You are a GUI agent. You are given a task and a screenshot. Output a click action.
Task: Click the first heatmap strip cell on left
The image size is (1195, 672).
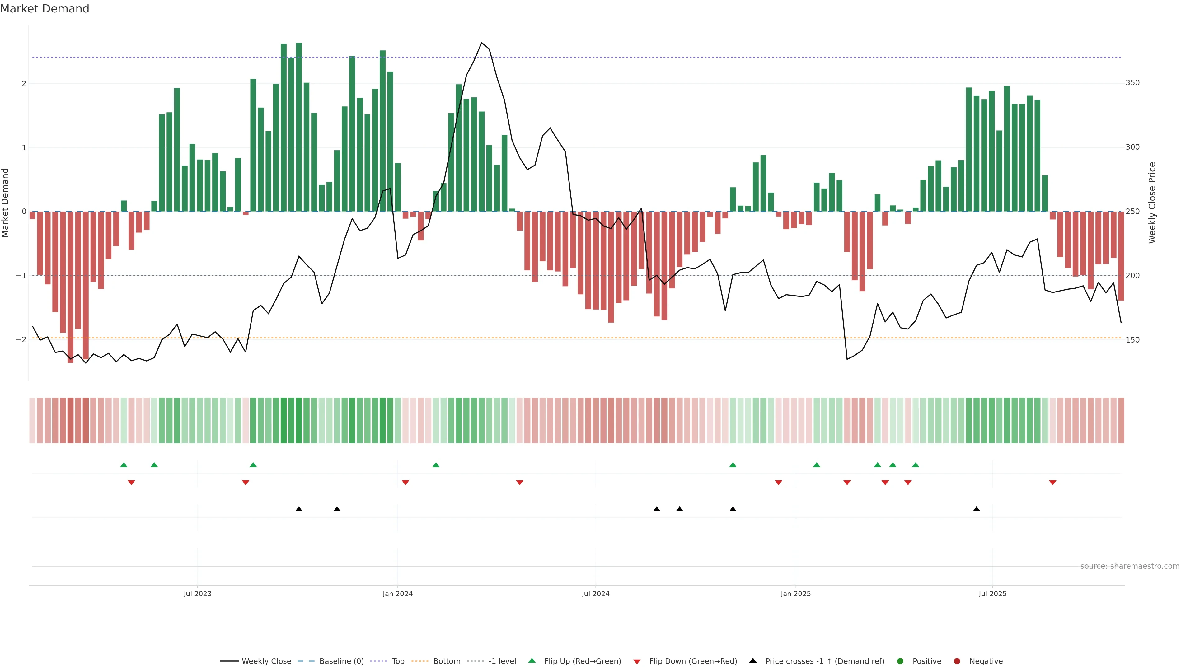click(32, 420)
